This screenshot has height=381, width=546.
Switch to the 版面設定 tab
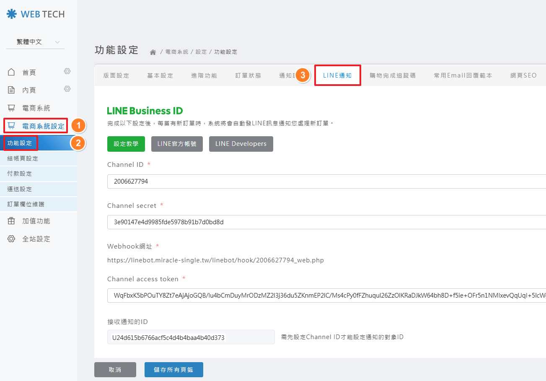click(x=116, y=75)
